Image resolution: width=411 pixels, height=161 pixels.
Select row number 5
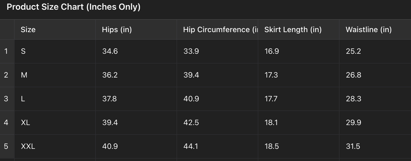[x=6, y=147]
